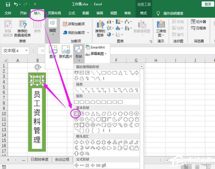The image size is (215, 169).
Task: Open the Name Box dropdown showing 文本框 4
Action: (26, 51)
